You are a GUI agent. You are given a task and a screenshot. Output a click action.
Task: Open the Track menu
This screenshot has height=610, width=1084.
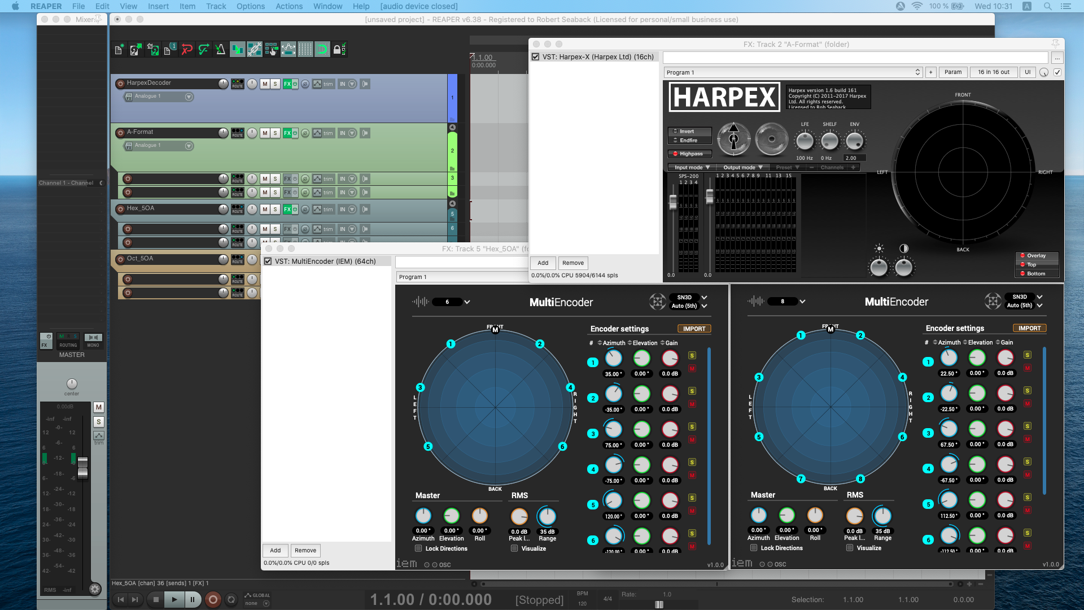point(216,6)
